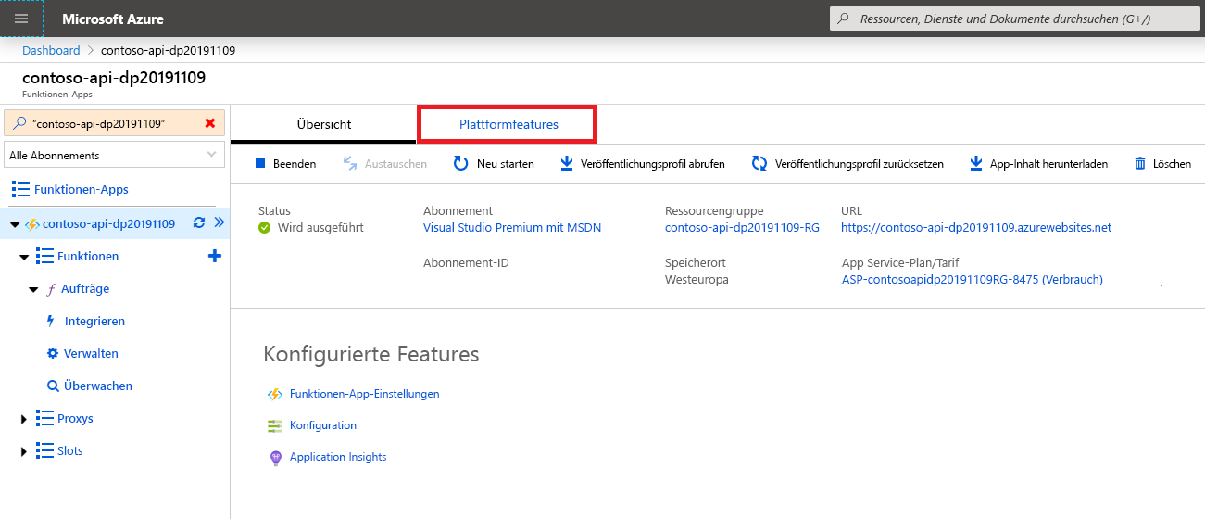Viewport: 1205px width, 519px height.
Task: Click the Konfigurierte Features heading
Action: tap(371, 354)
